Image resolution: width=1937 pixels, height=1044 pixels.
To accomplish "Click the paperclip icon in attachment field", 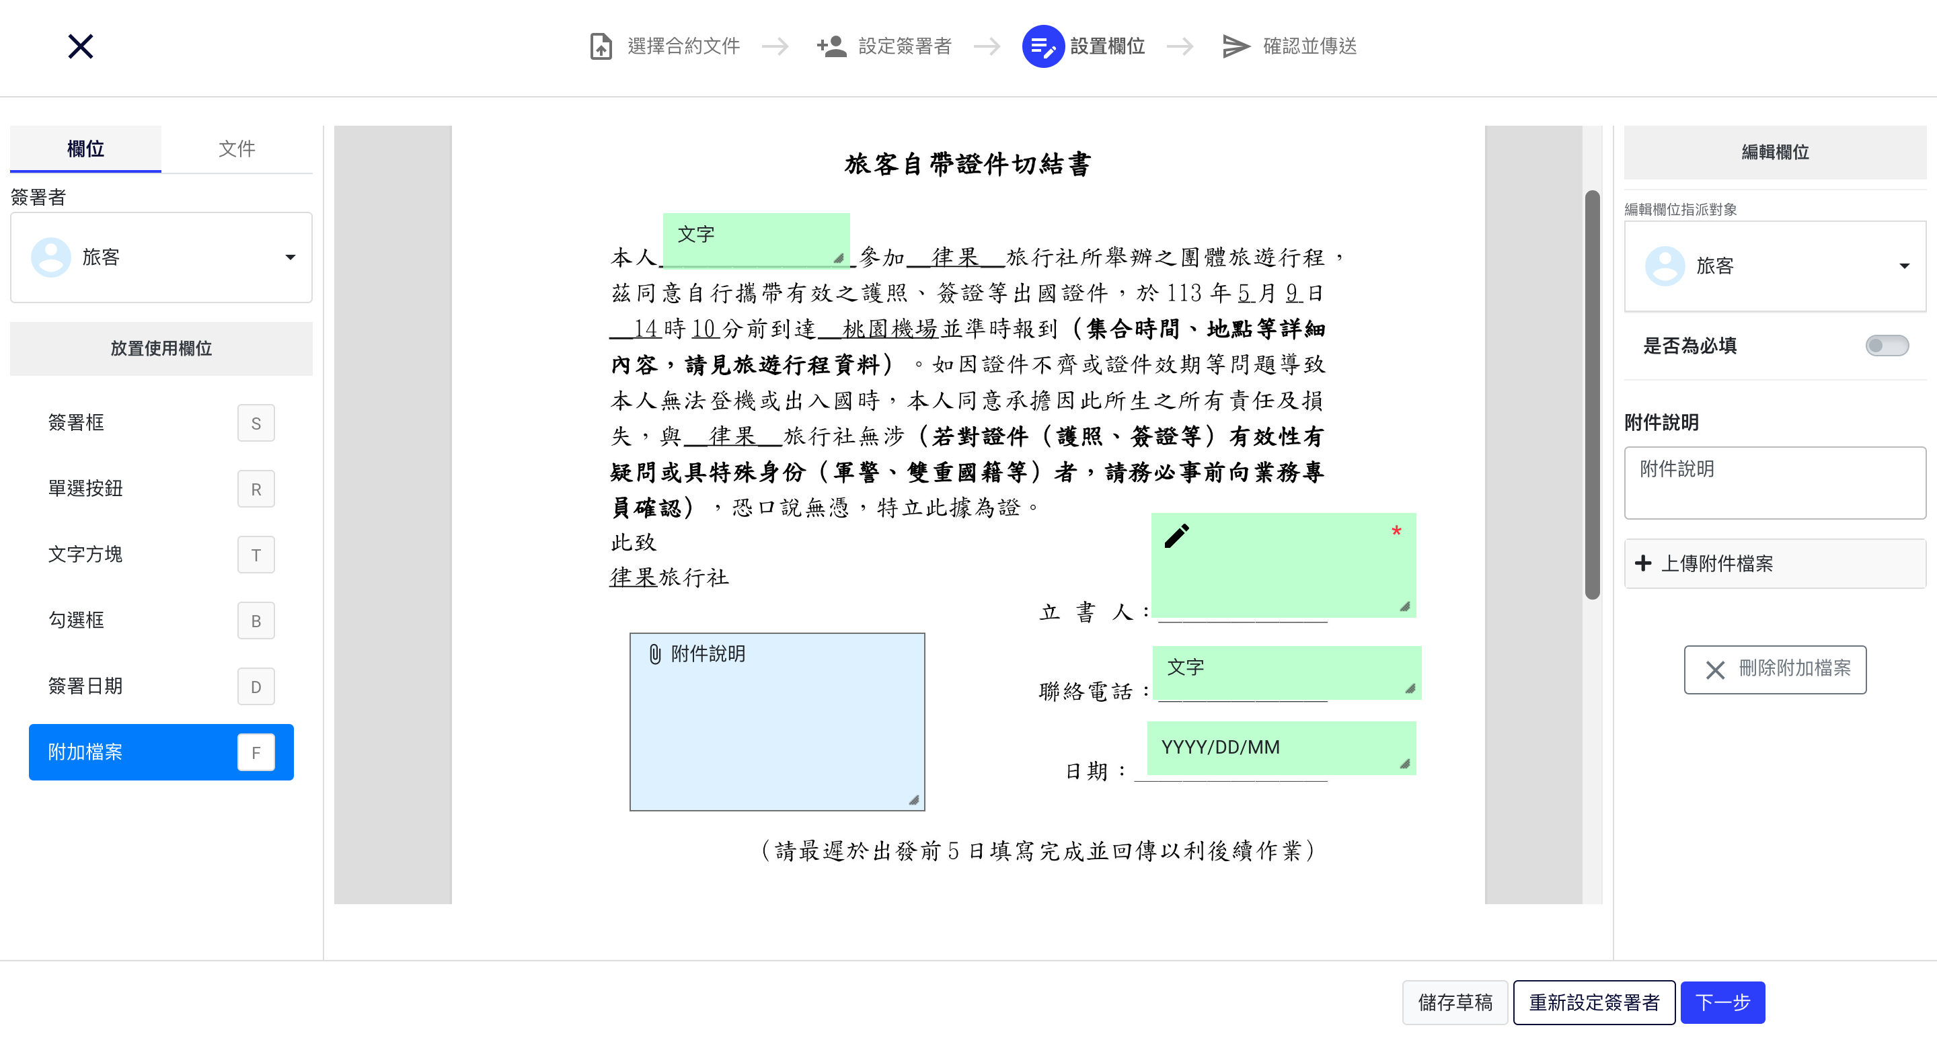I will coord(655,654).
